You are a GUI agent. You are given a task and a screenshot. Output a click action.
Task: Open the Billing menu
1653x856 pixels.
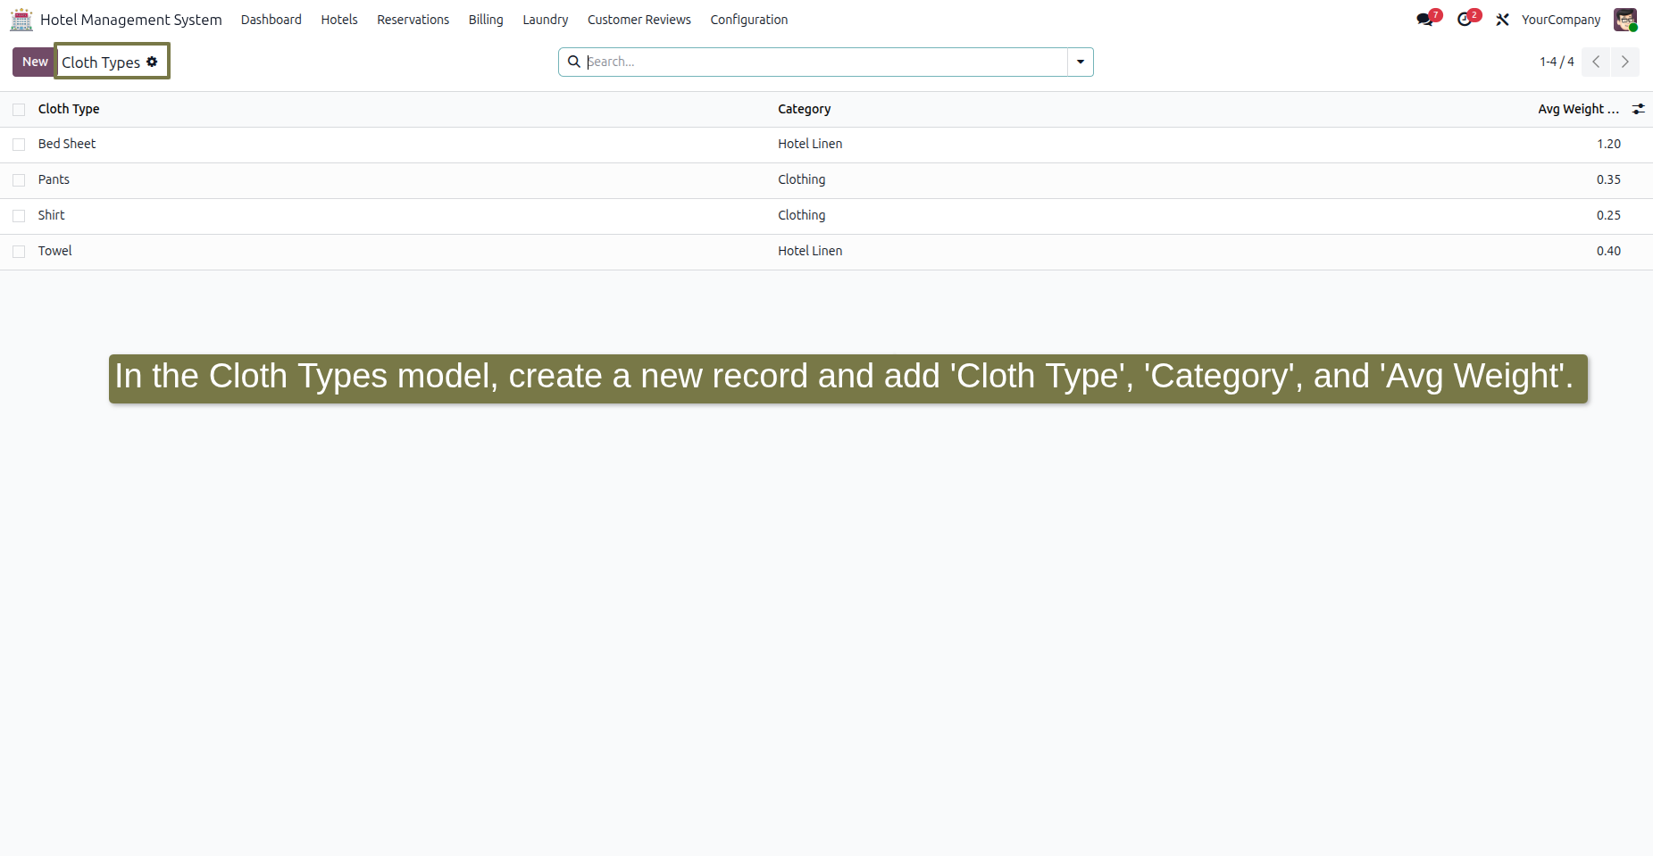[x=486, y=20]
